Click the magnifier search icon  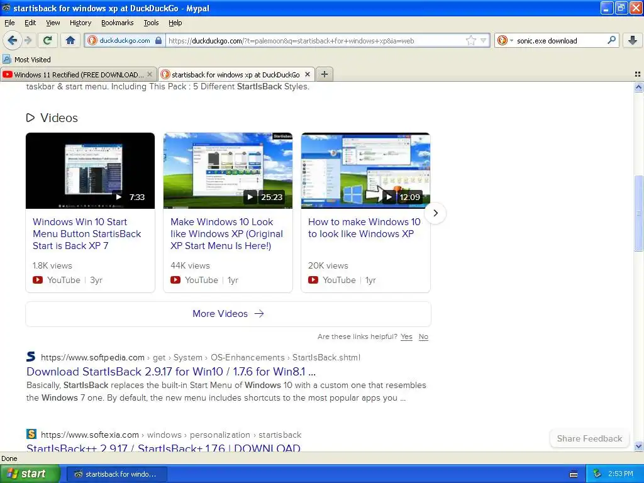pos(611,40)
